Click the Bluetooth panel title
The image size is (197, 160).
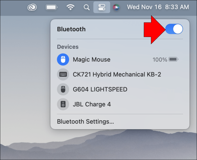pos(71,29)
